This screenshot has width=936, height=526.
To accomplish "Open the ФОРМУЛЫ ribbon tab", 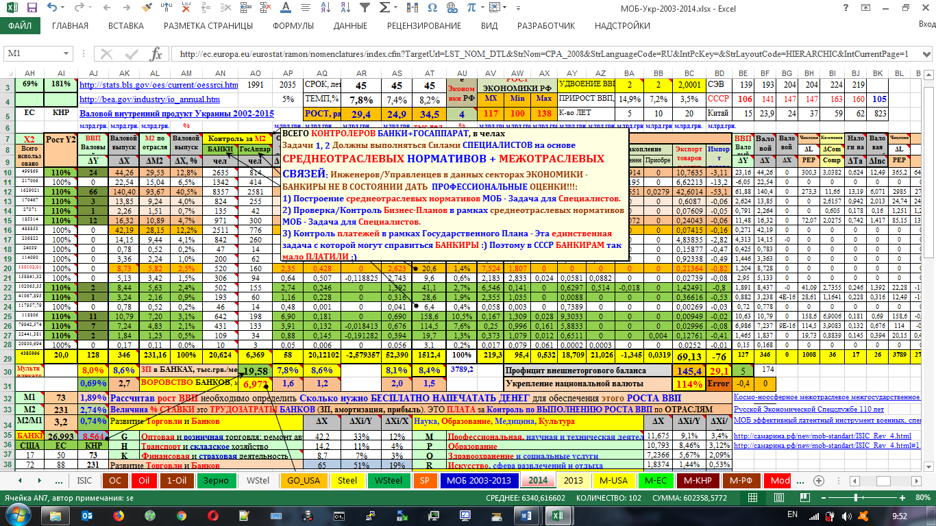I will (293, 26).
